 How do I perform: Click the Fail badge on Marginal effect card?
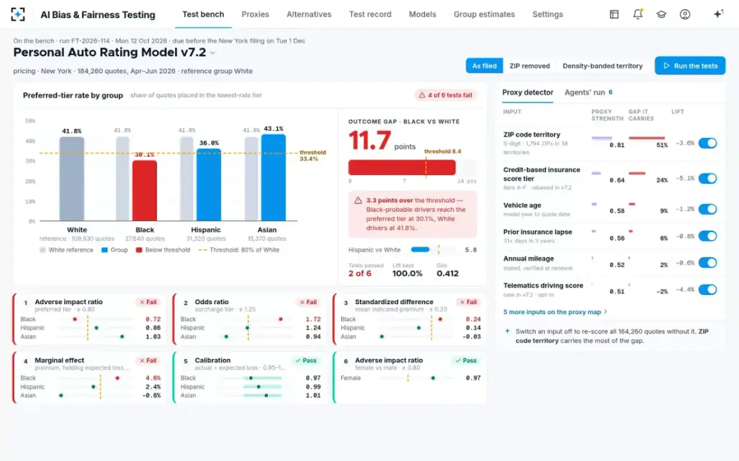coord(148,361)
